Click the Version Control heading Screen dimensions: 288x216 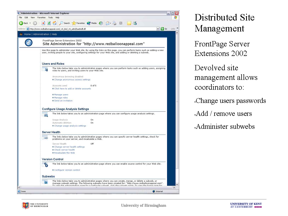click(53, 159)
